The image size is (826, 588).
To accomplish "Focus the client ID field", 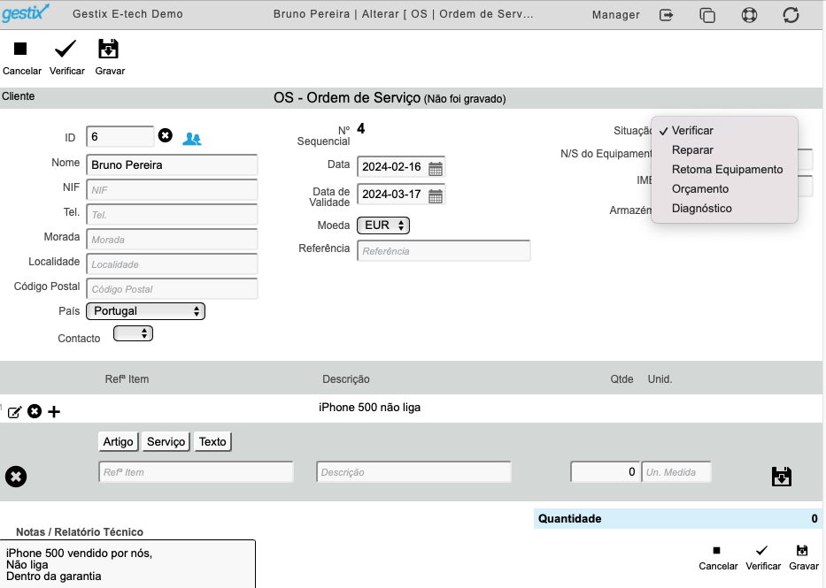I will [120, 137].
